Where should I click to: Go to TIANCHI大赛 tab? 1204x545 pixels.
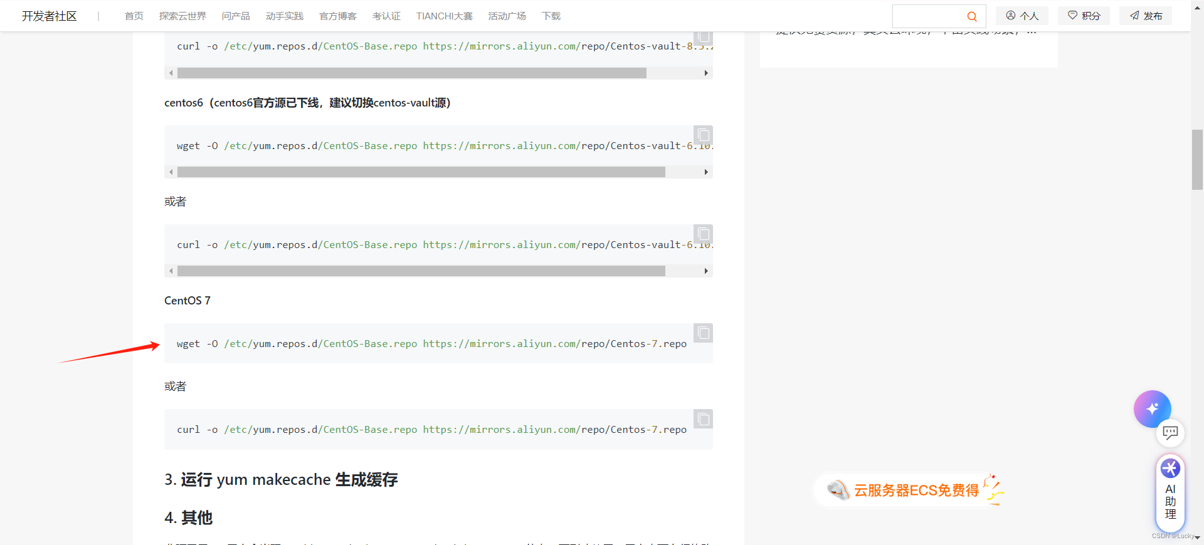pos(444,16)
